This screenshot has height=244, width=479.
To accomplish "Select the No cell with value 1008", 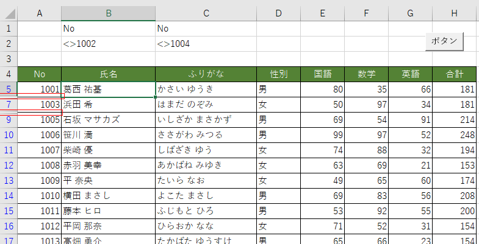I will [x=40, y=165].
